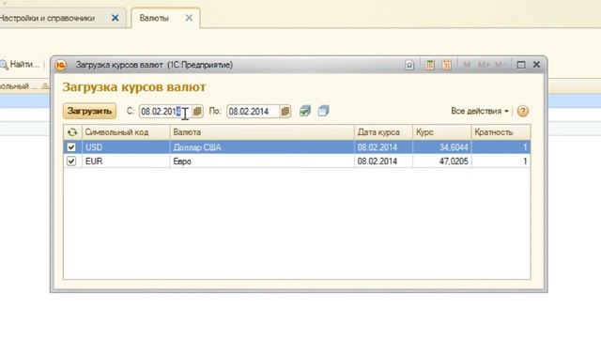Viewport: 601px width, 338px height.
Task: Close Загрузка курсов валют dialog
Action: click(536, 65)
